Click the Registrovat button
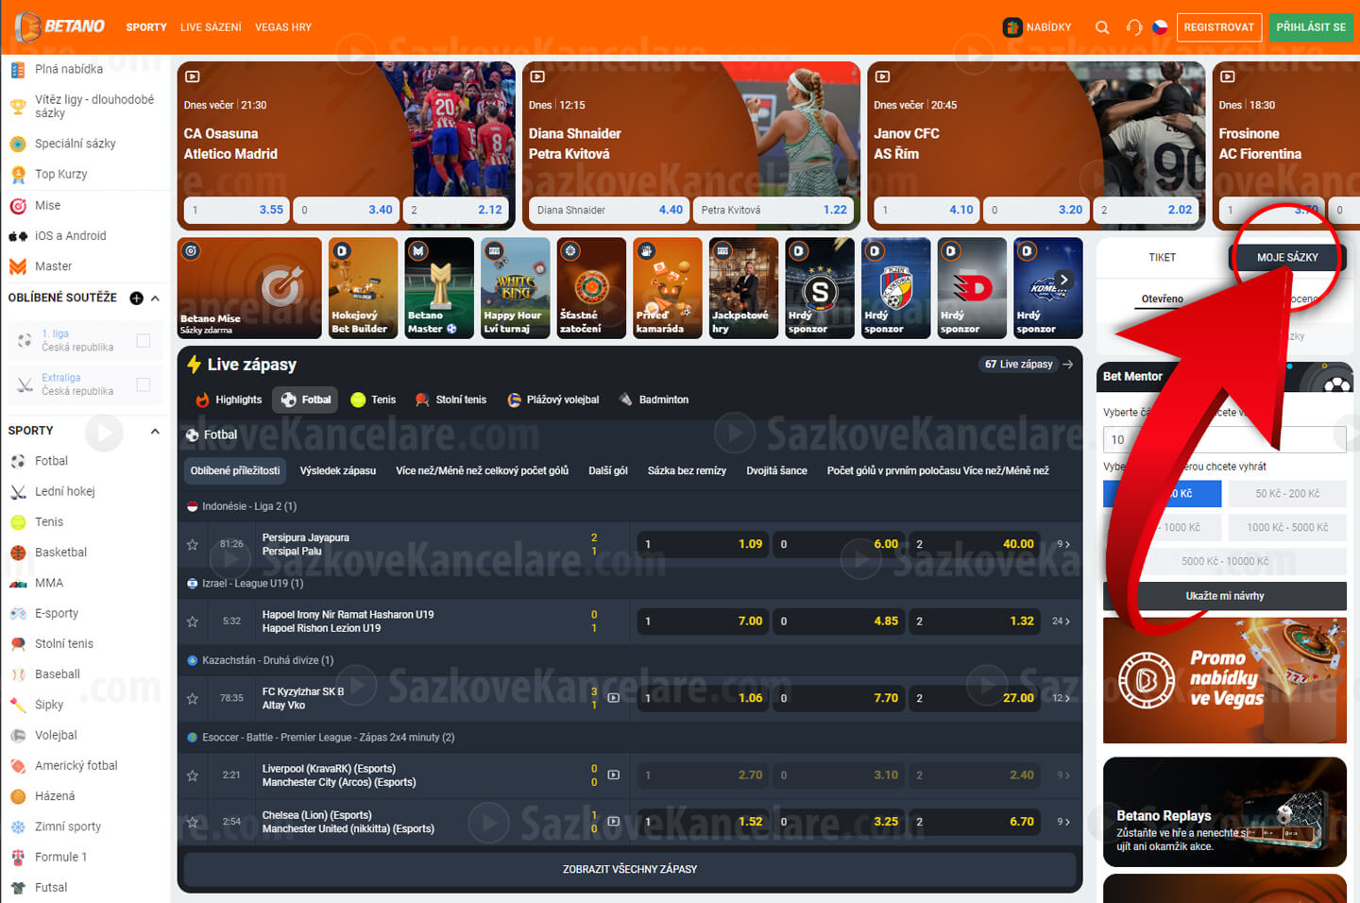 tap(1219, 26)
